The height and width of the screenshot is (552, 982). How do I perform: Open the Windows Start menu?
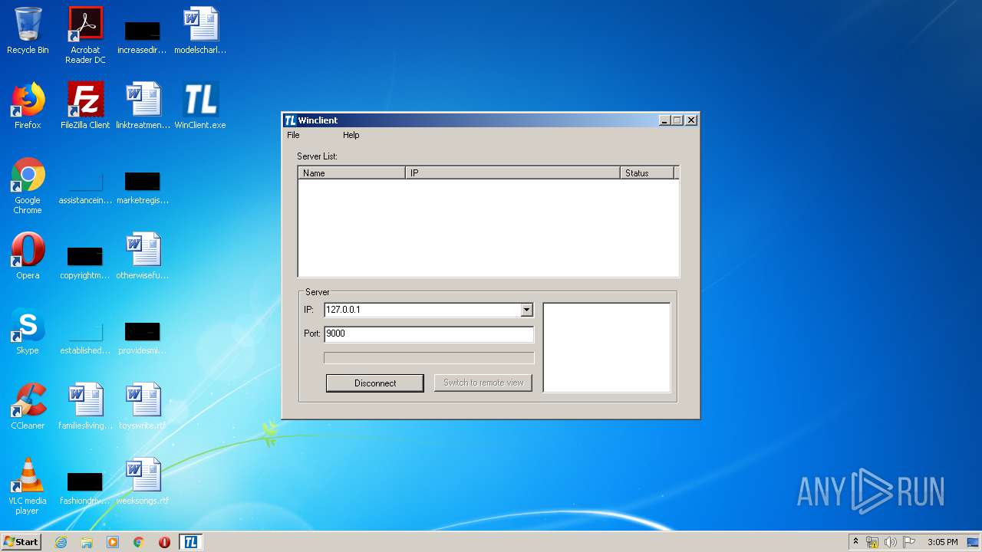[21, 542]
